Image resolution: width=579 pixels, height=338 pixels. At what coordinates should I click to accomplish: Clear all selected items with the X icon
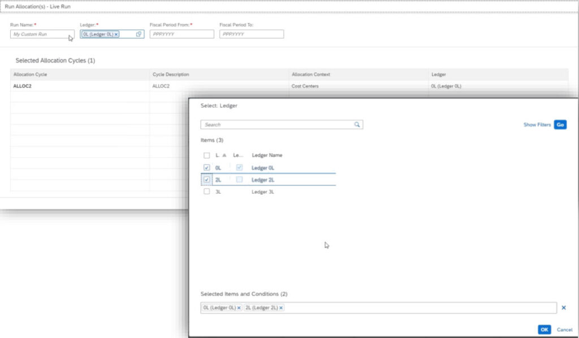tap(563, 308)
